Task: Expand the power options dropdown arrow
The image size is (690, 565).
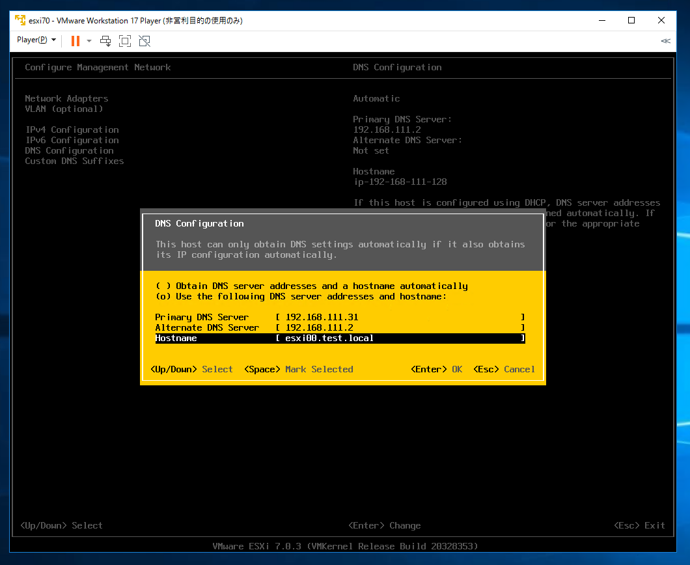Action: coord(89,41)
